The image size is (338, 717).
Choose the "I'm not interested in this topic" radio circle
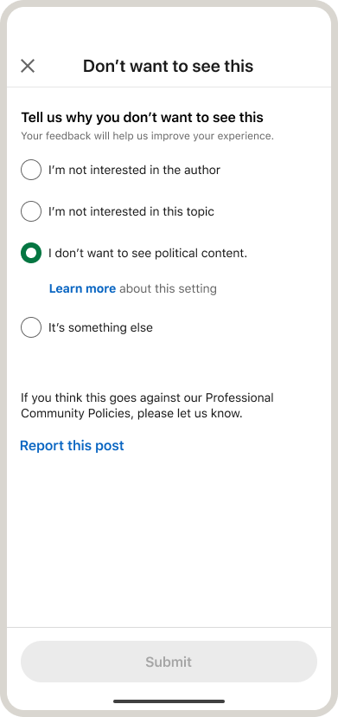pos(31,211)
